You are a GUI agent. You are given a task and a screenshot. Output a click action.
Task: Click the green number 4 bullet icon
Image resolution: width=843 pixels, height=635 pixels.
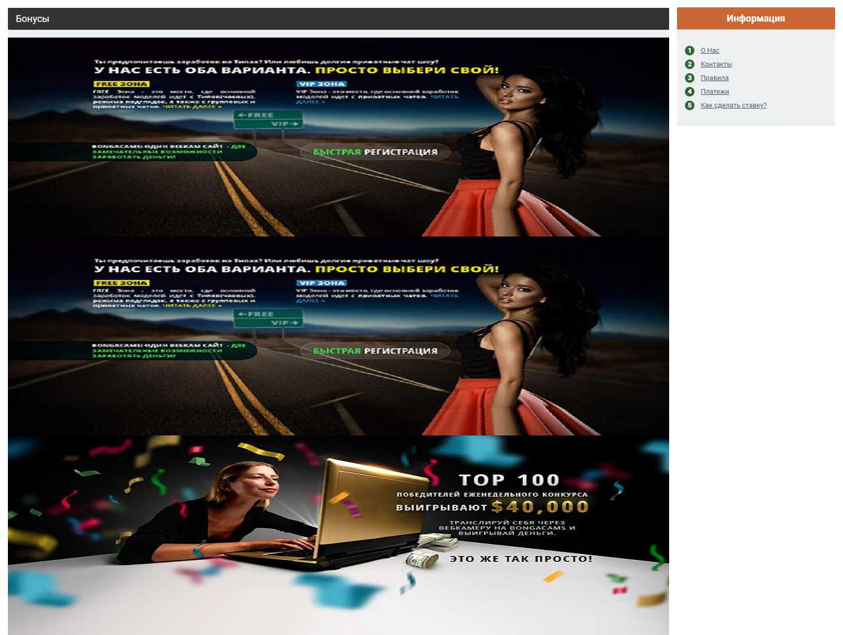(690, 92)
